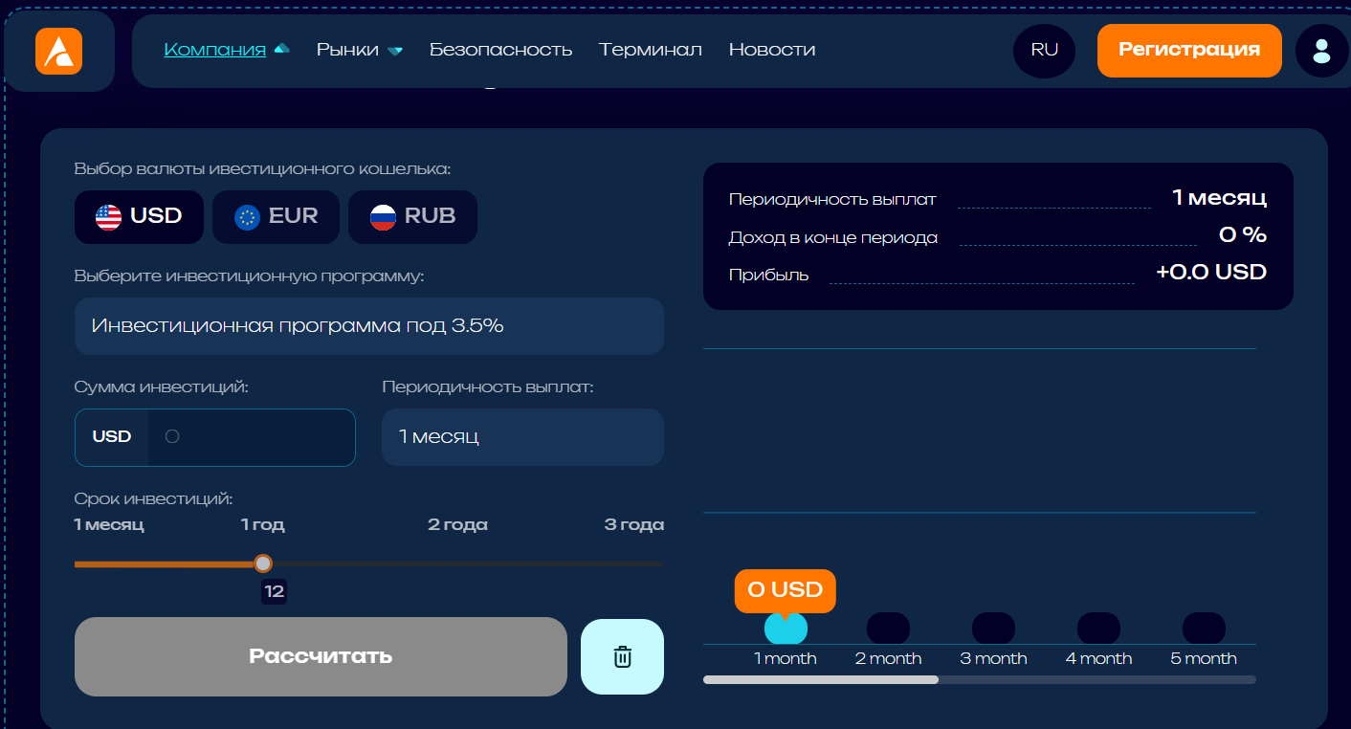Expand the Рынки menu arrow

395,51
